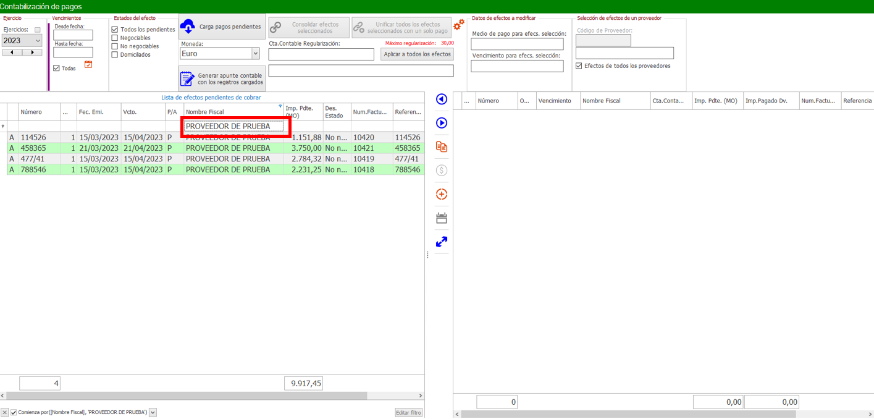
Task: Enable the Negociables checkbox
Action: [x=115, y=38]
